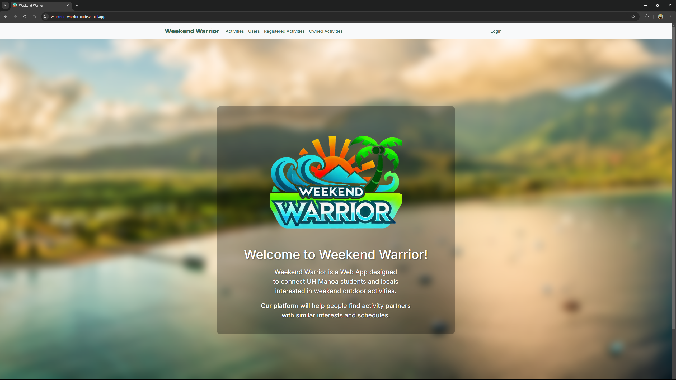Click the back navigation arrow
676x380 pixels.
(6, 17)
